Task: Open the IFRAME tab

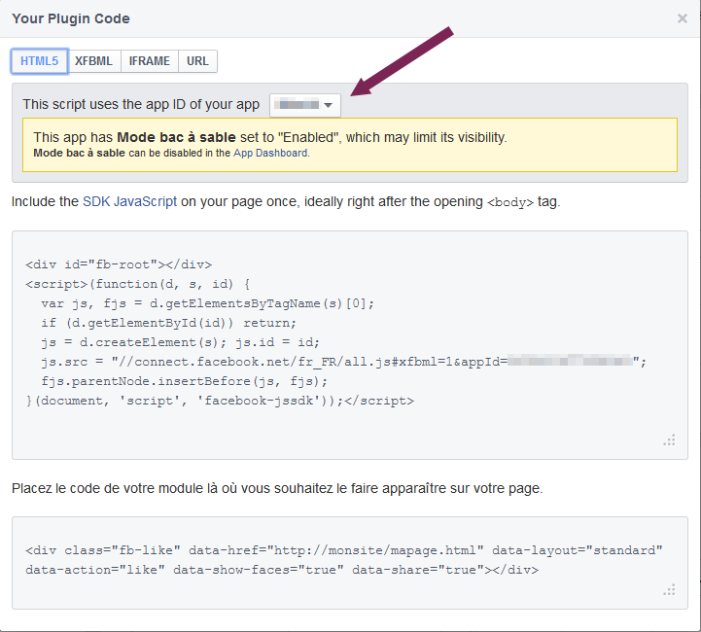Action: (150, 61)
